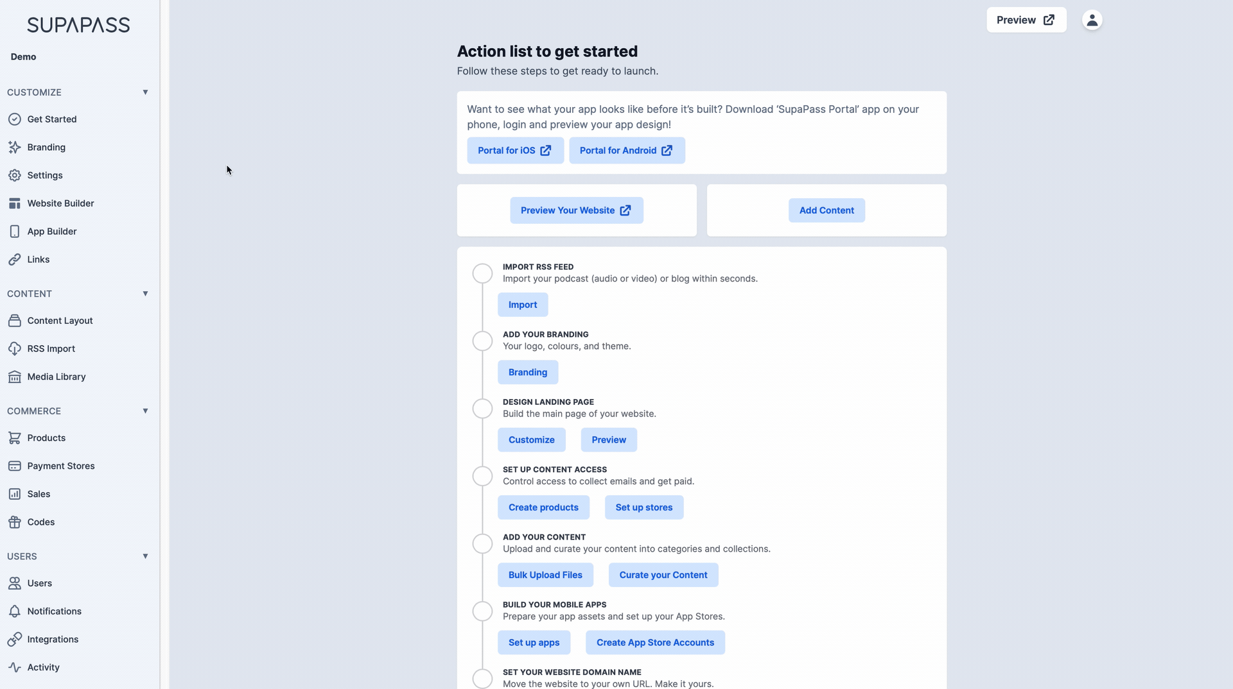Collapse the Content sidebar section

145,294
